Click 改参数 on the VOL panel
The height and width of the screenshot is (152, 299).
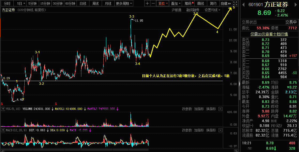click(187, 109)
